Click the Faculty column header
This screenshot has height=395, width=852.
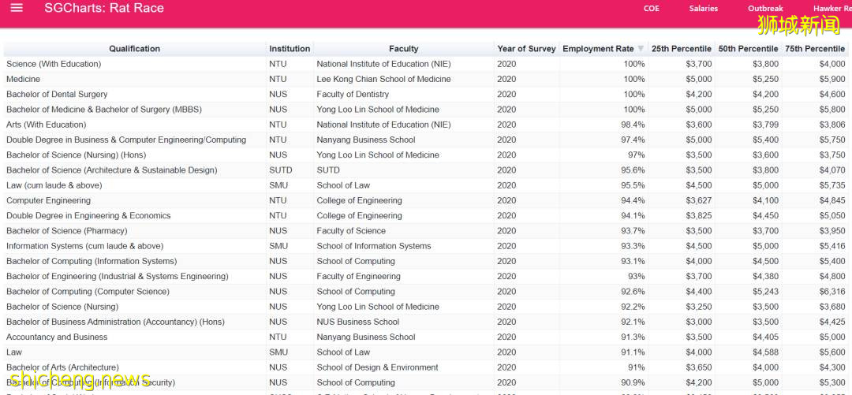(x=403, y=49)
